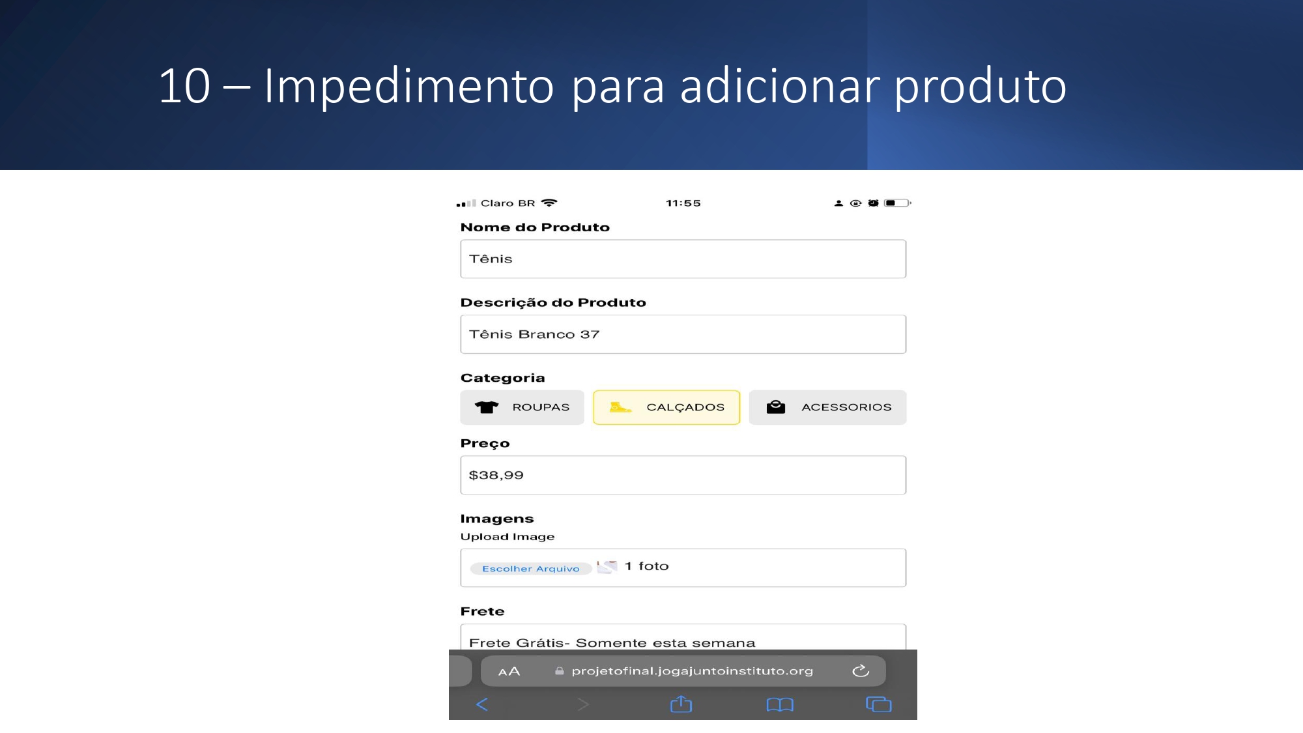Tap the Safari forward arrow
1303x733 pixels.
(583, 704)
